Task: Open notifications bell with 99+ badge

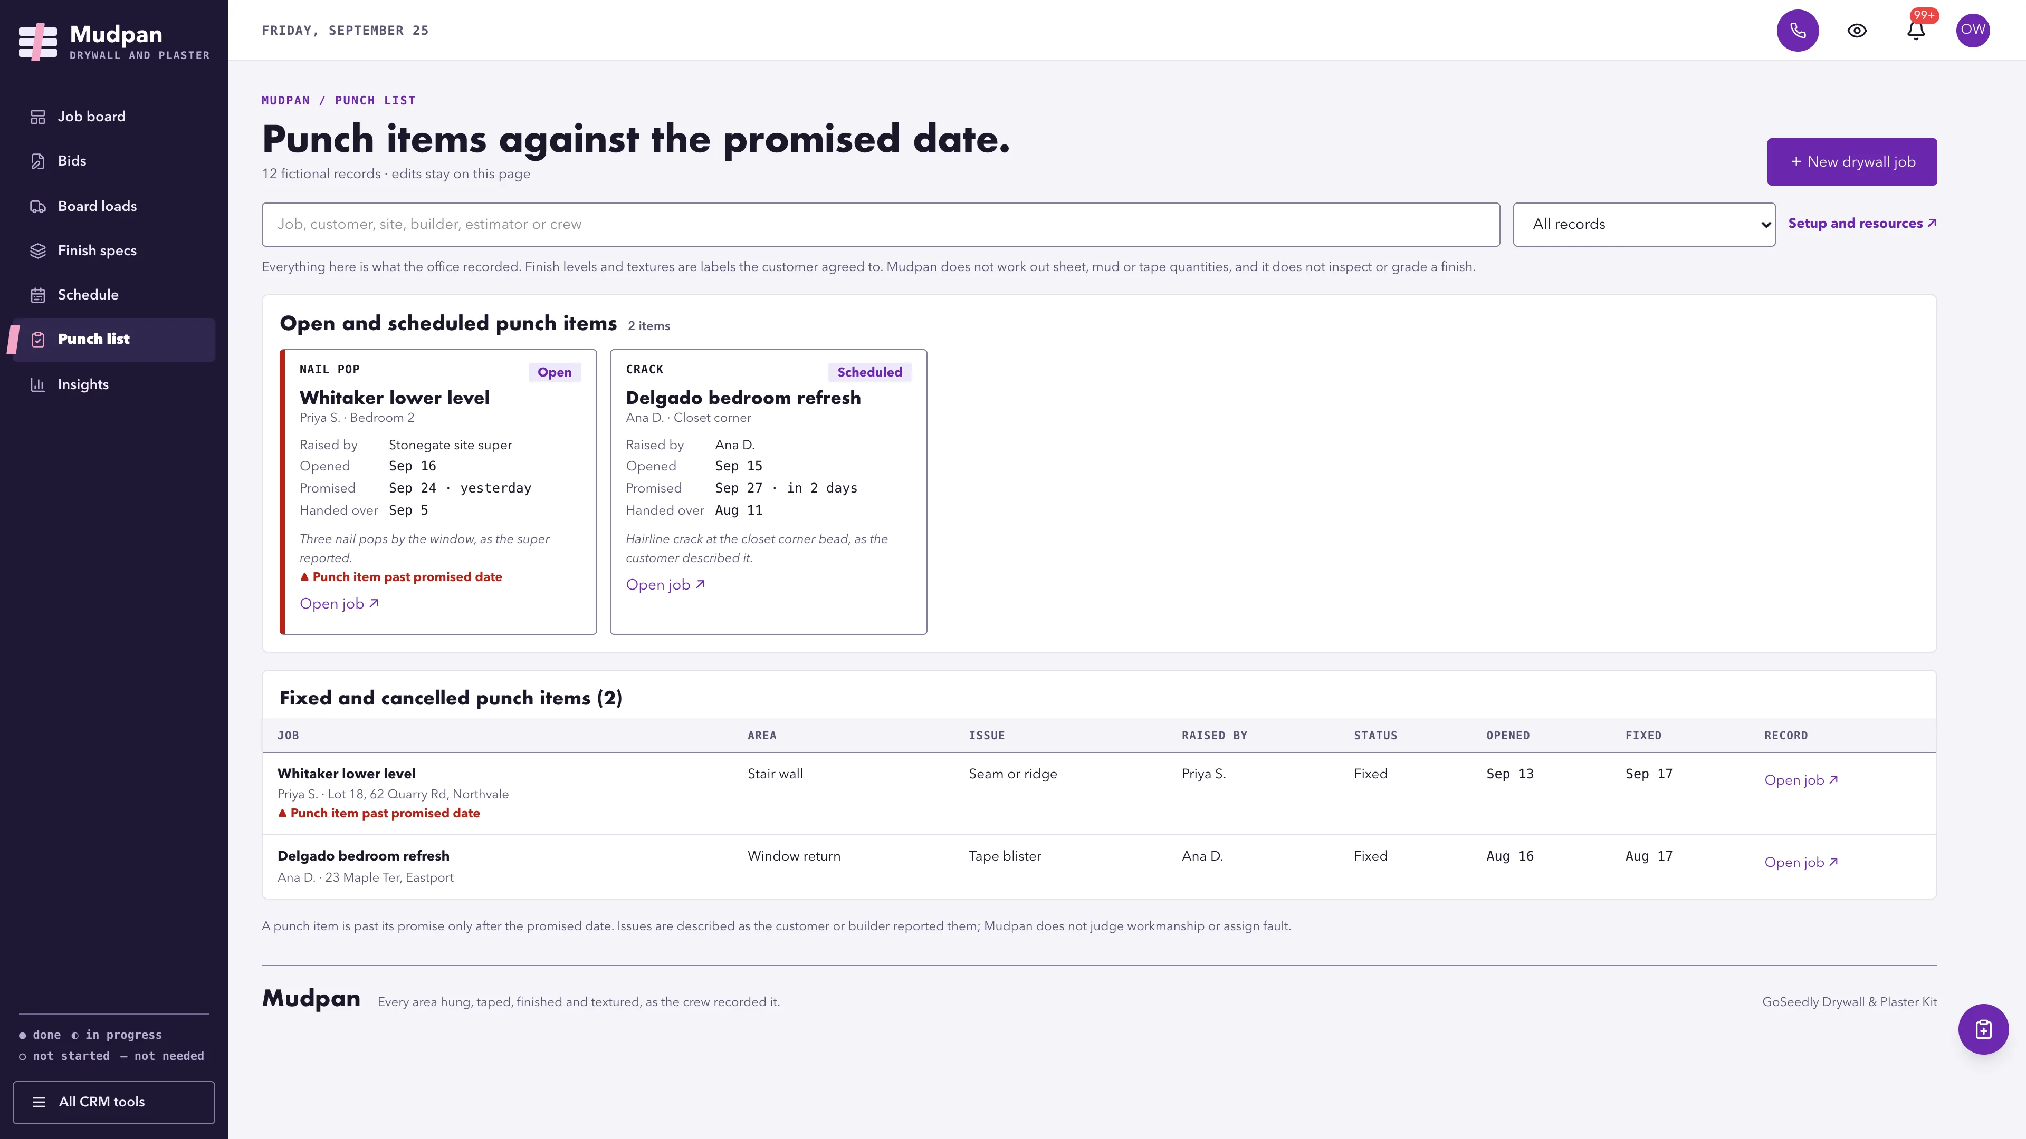Action: (1916, 31)
